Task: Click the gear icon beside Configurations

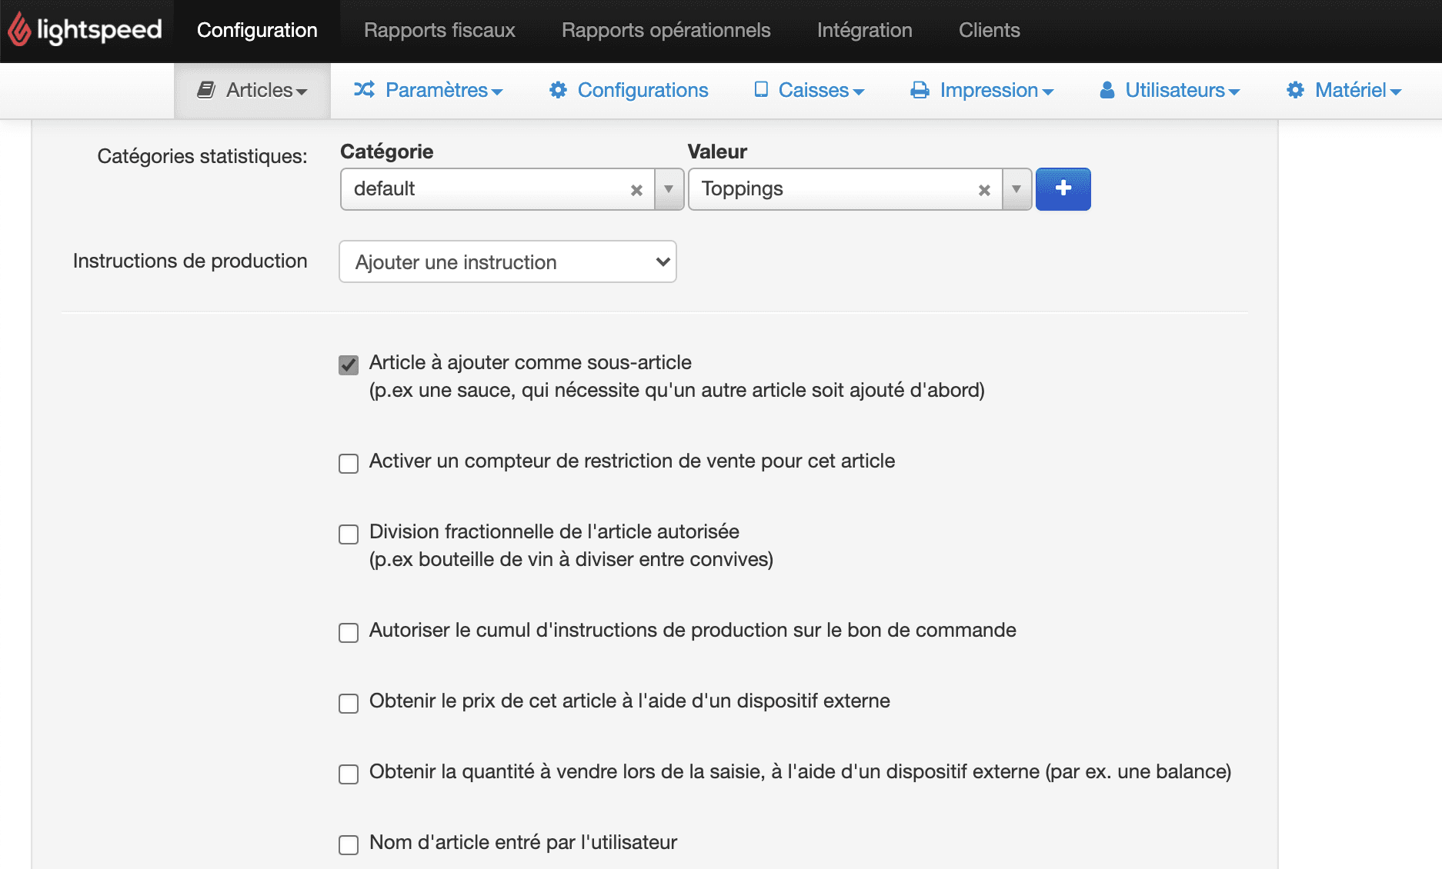Action: click(559, 89)
